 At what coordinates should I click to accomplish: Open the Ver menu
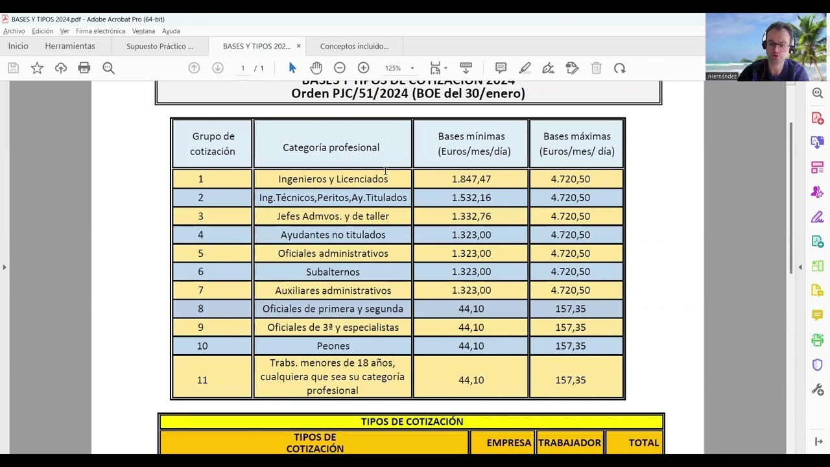pos(64,31)
